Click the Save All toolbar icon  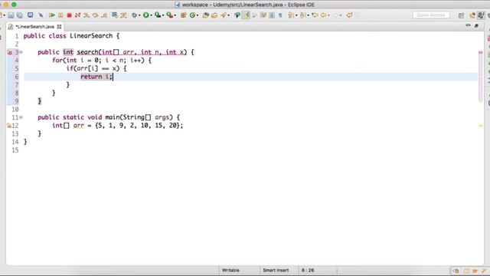20,15
